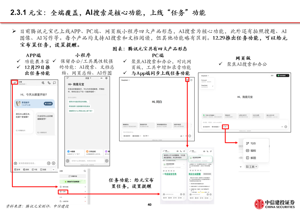Image resolution: width=300 pixels, height=213 pixels.
Task: Tap the voice icon left of mini program input
Action: [x=67, y=161]
